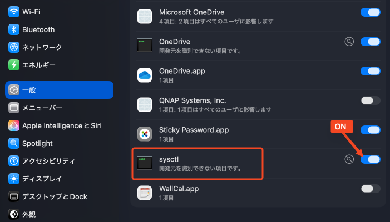This screenshot has width=390, height=222.
Task: Click the magnifier icon beside OneDrive
Action: [349, 41]
